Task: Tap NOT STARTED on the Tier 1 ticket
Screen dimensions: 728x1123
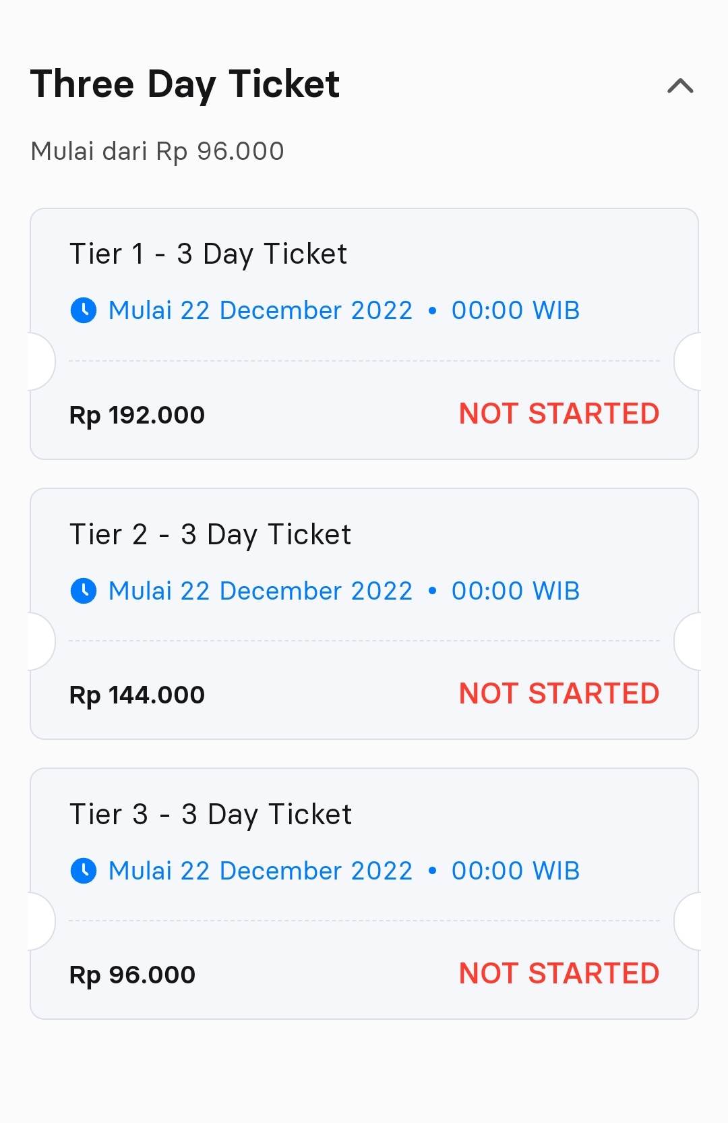Action: [x=559, y=413]
